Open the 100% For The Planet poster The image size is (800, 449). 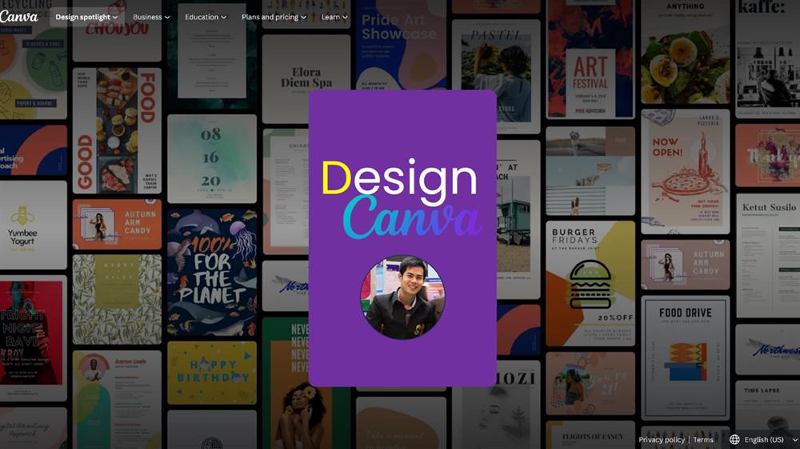coord(212,272)
